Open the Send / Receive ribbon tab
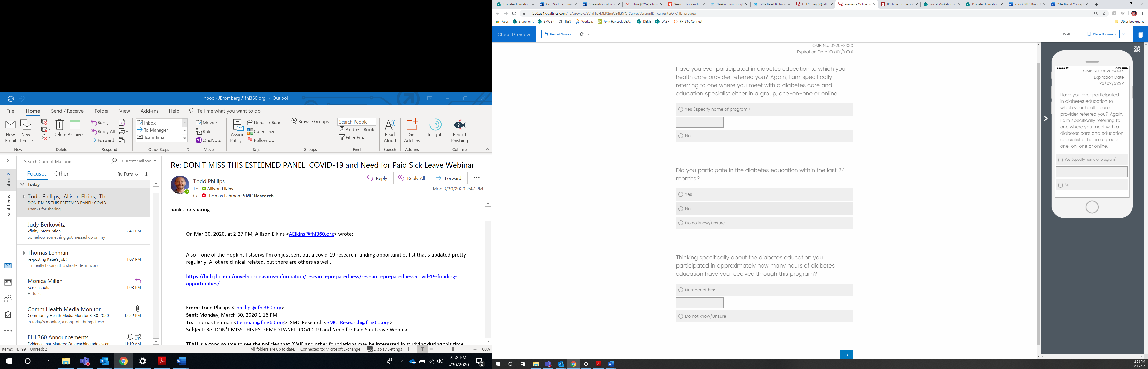The height and width of the screenshot is (369, 1148). (x=67, y=111)
